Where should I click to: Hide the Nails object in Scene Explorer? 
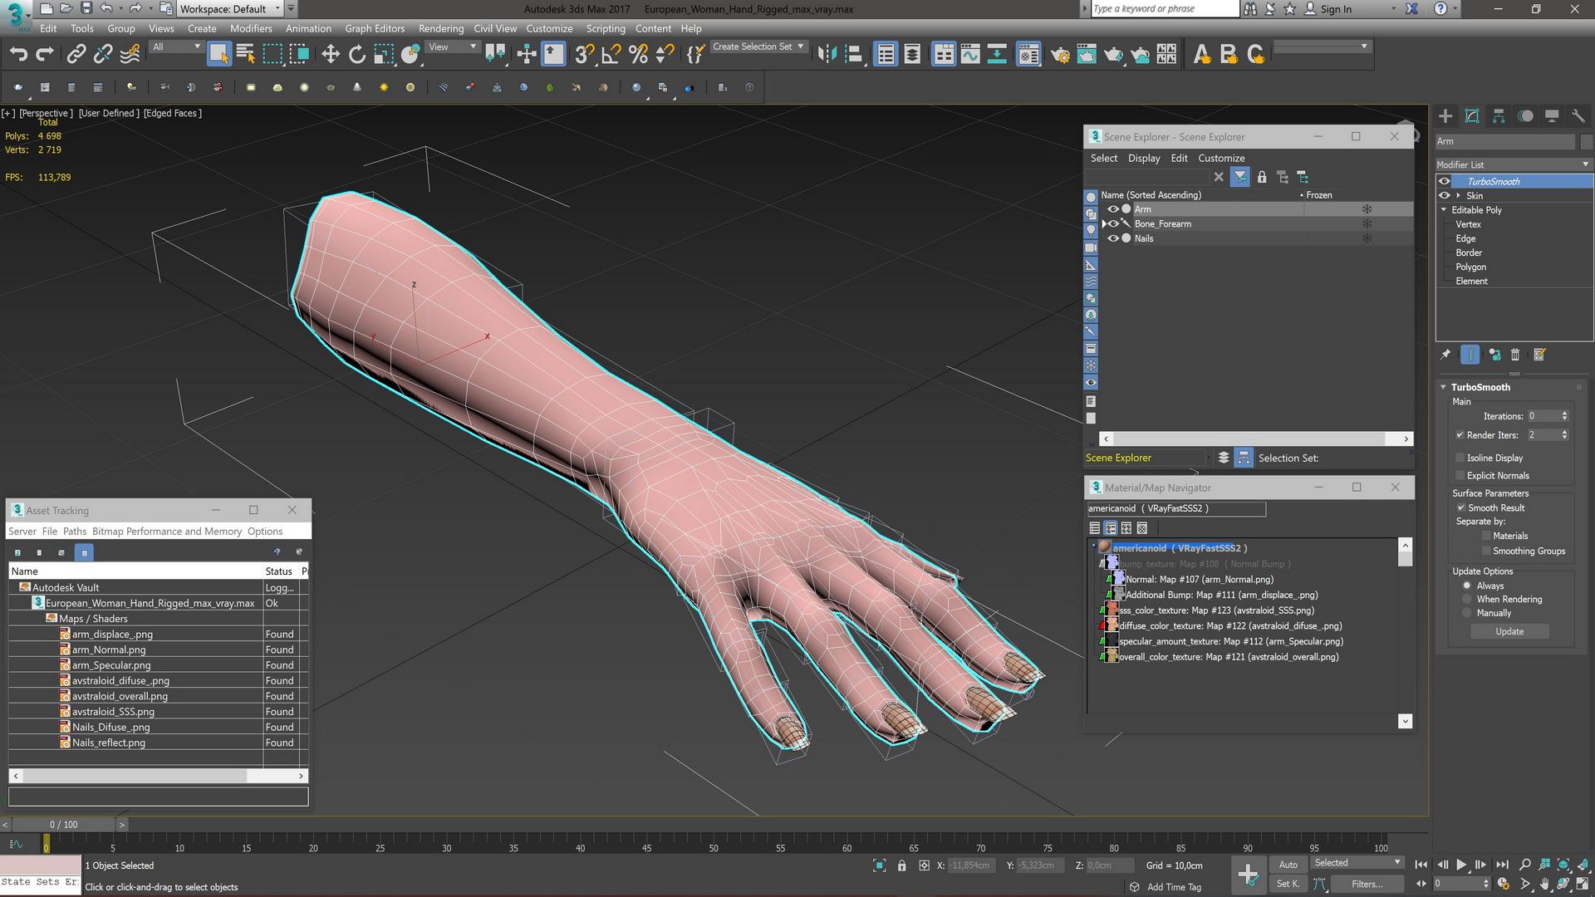tap(1113, 238)
